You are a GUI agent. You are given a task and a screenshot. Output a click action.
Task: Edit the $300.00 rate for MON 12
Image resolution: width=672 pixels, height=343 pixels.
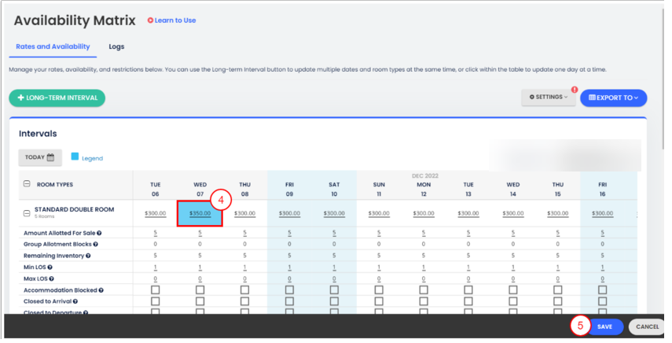[x=424, y=213]
